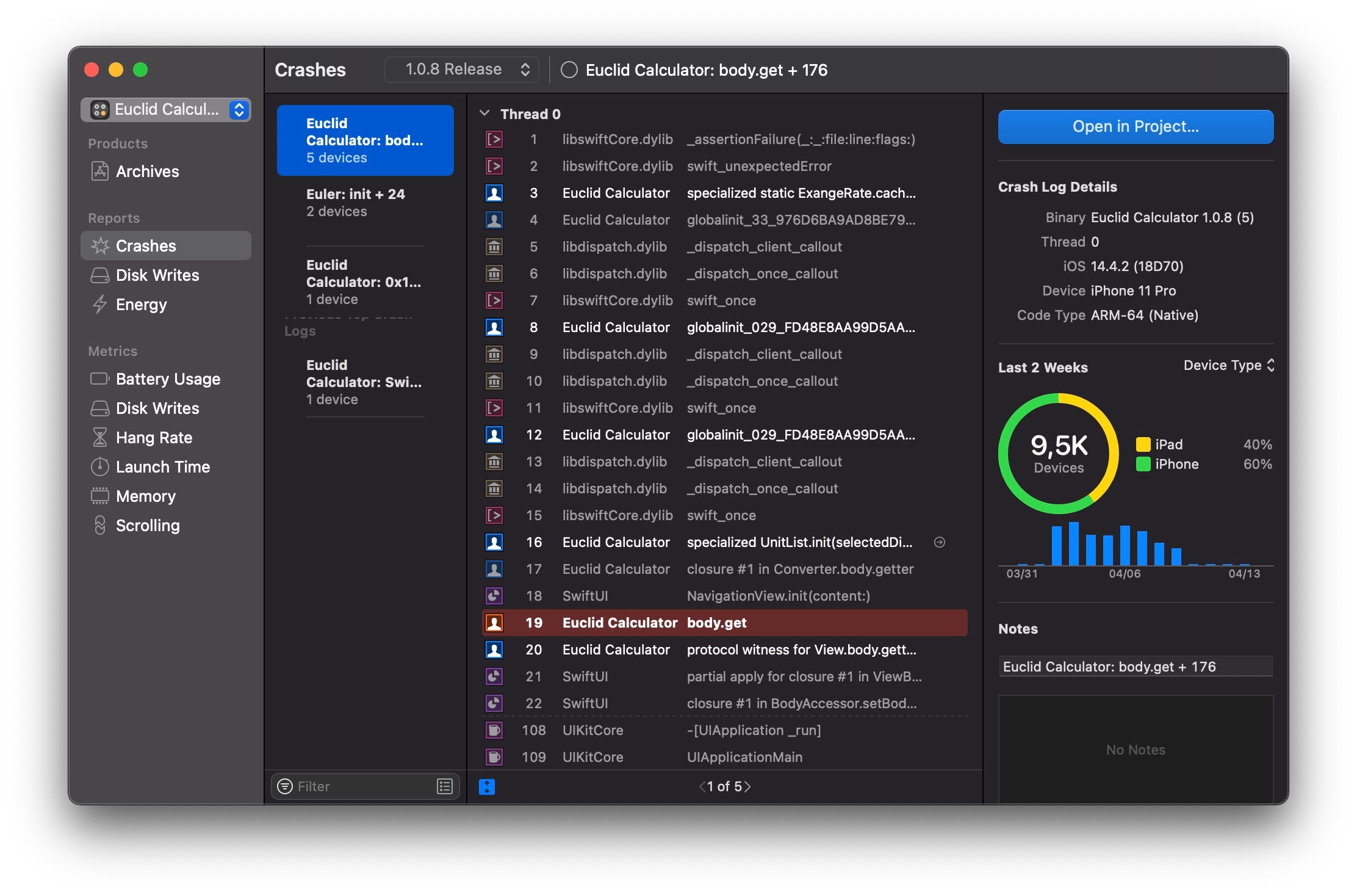Click the Filter text field

pos(365,786)
